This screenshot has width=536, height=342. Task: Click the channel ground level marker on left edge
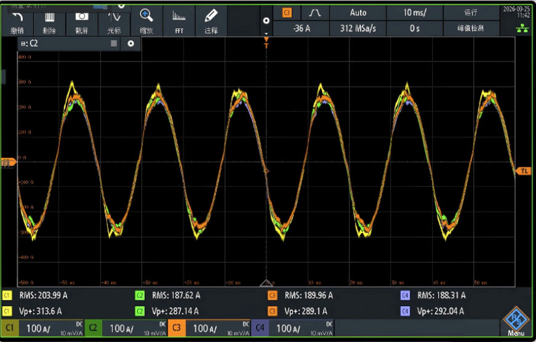(8, 162)
